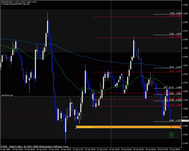Select the vertical dotted day-separator line
Image resolution: width=189 pixels, height=151 pixels.
[x=111, y=74]
